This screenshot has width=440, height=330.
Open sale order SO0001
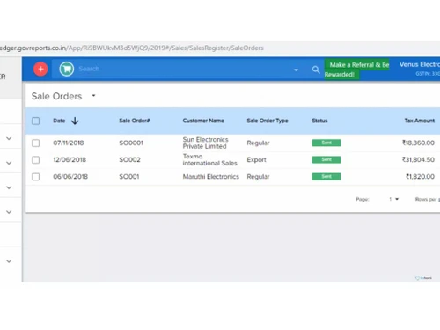(x=131, y=143)
